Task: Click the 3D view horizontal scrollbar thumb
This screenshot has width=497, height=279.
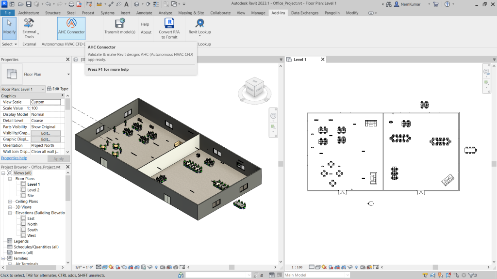Action: click(232, 267)
